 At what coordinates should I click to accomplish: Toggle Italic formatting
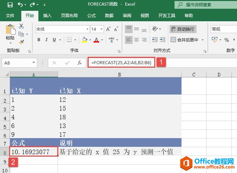click(46, 40)
